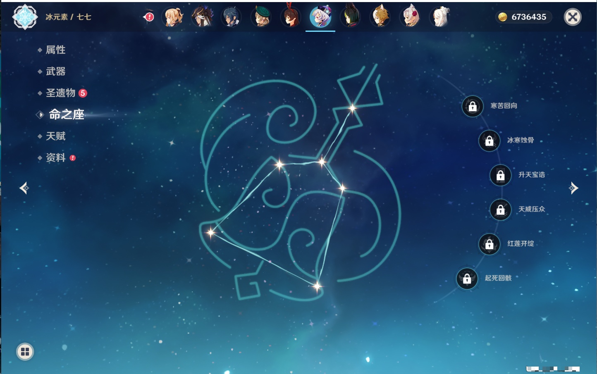Click the red exclamation alert before avatars
Viewport: 597px width, 374px height.
tap(149, 17)
